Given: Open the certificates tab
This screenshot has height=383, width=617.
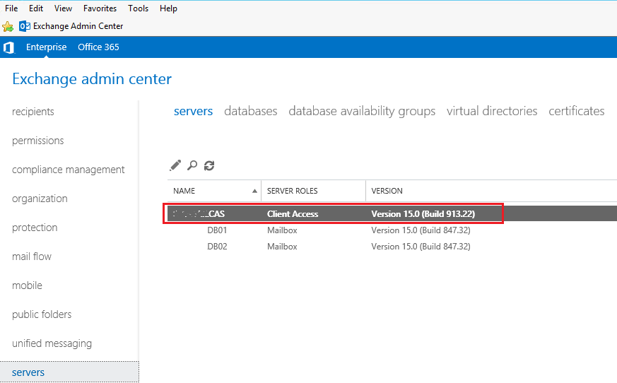Looking at the screenshot, I should (577, 112).
